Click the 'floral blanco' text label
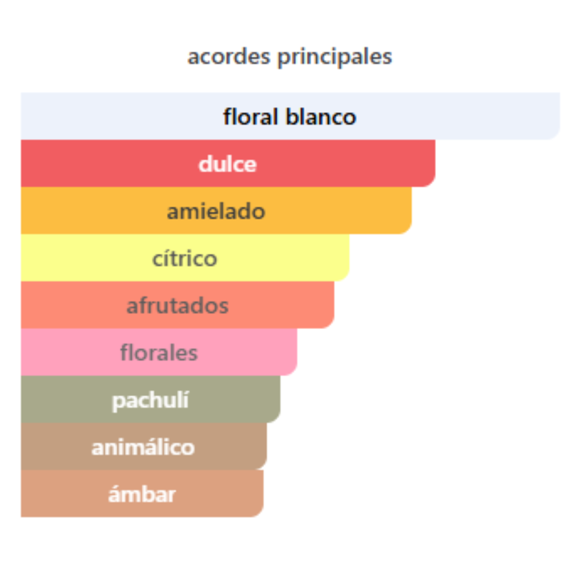The width and height of the screenshot is (571, 571). (x=290, y=117)
